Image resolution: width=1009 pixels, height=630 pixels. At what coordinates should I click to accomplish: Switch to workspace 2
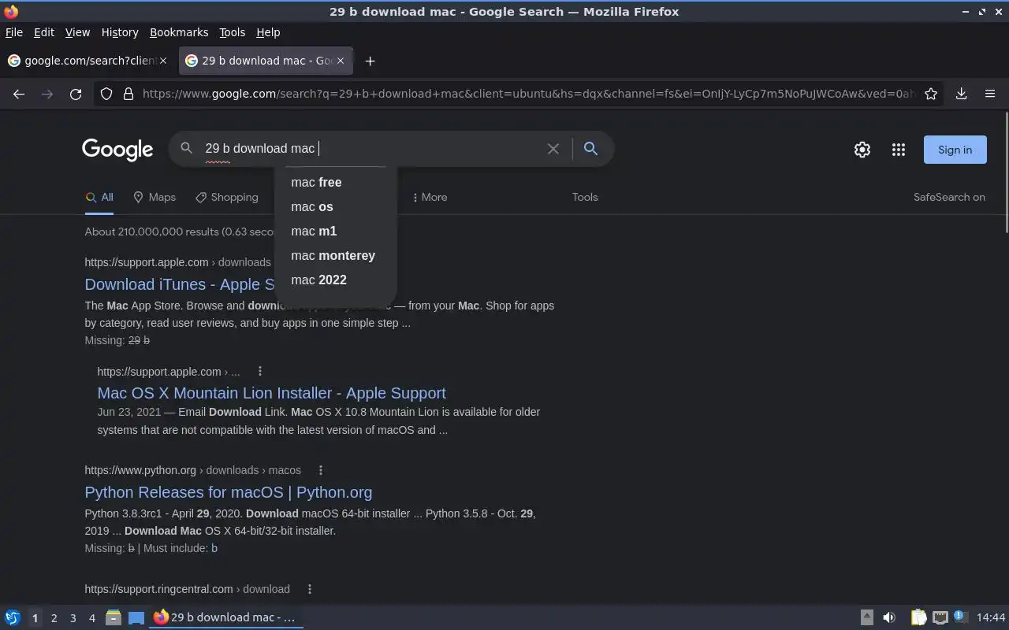coord(54,617)
